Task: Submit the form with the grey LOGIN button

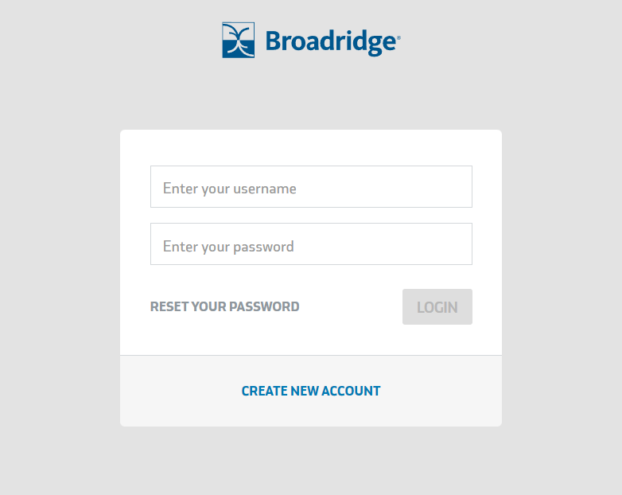Action: [x=437, y=307]
